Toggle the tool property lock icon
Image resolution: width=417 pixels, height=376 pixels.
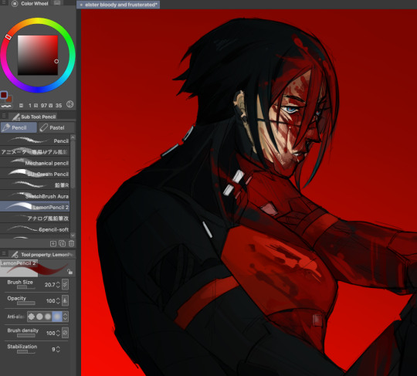[x=70, y=272]
